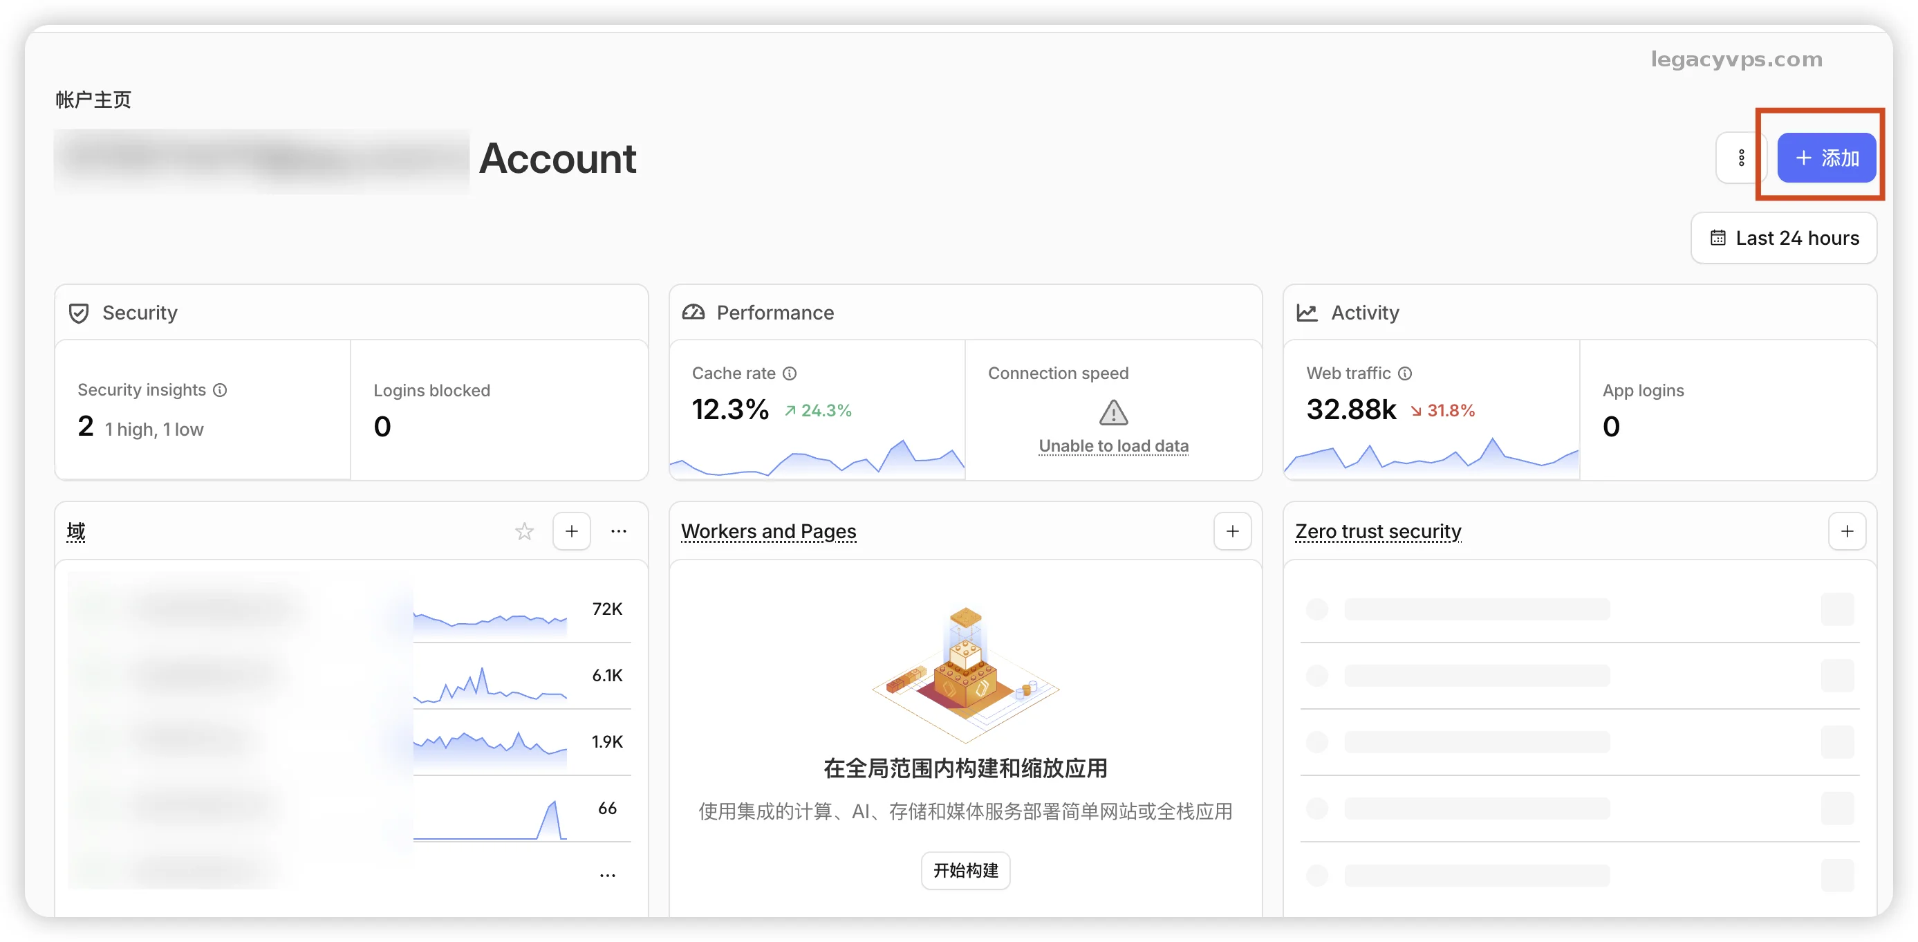Toggle the star favorite in 域 panel

pyautogui.click(x=524, y=532)
